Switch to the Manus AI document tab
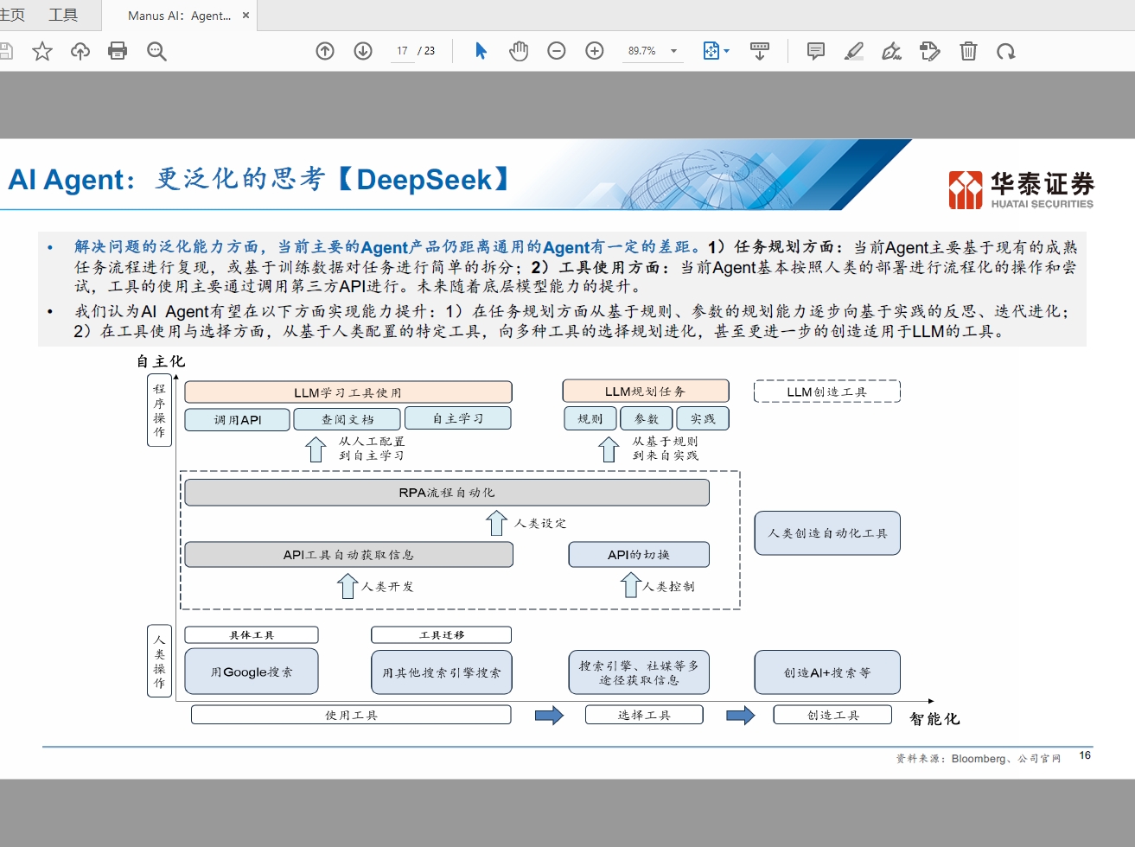 coord(179,16)
